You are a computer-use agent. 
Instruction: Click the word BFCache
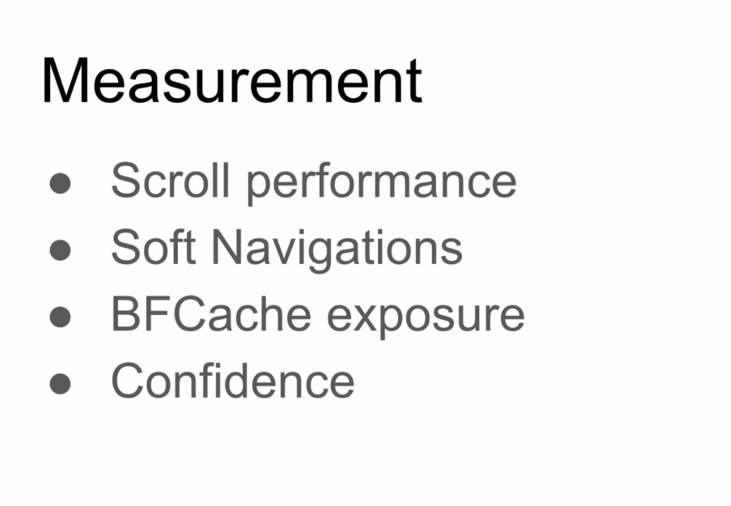click(x=210, y=314)
